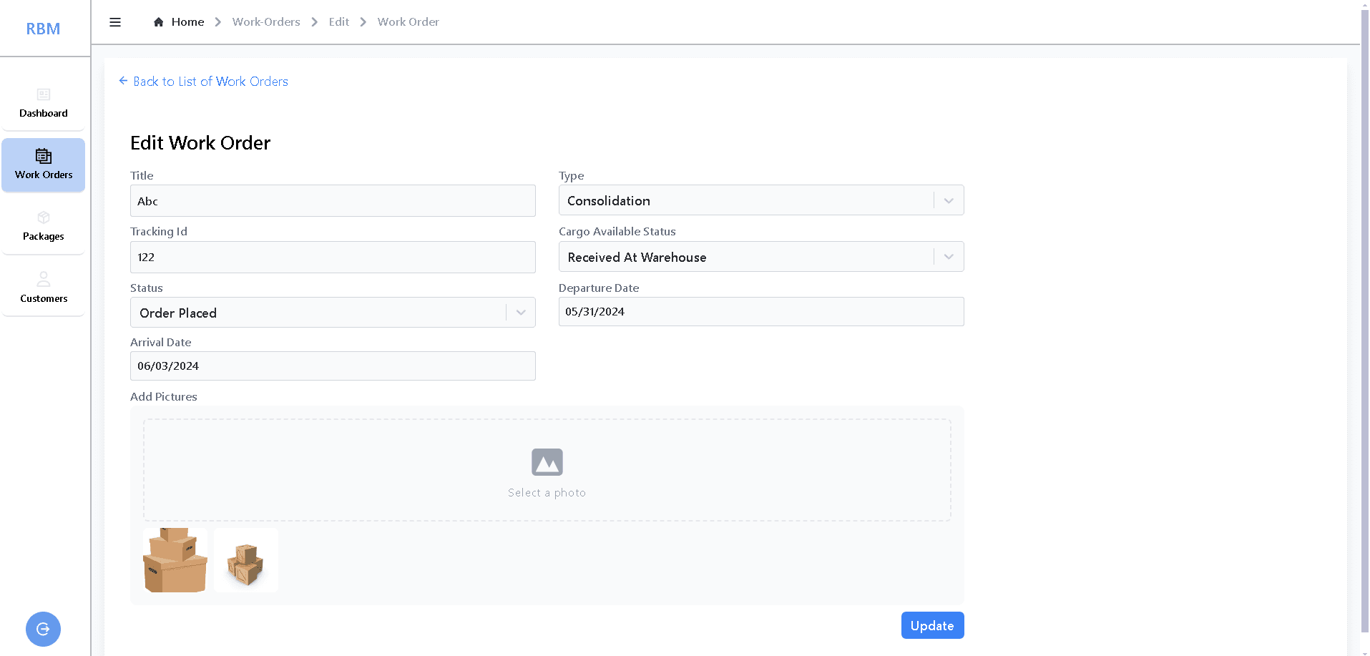Click the Dashboard sidebar icon

pyautogui.click(x=44, y=94)
